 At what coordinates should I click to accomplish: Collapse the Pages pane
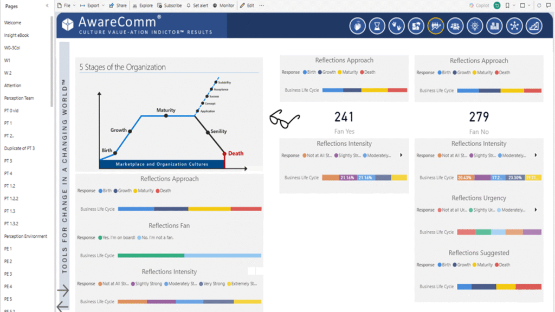tap(47, 6)
